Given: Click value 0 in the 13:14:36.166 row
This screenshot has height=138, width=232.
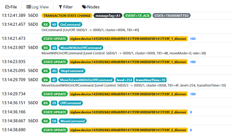Looking at the screenshot, I should [x=191, y=112].
